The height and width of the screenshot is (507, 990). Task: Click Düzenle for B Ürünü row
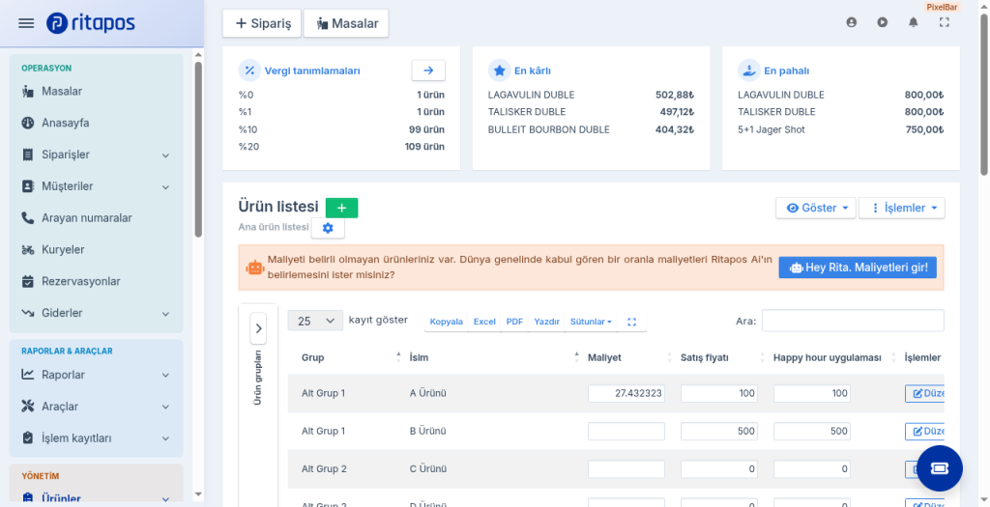point(924,432)
